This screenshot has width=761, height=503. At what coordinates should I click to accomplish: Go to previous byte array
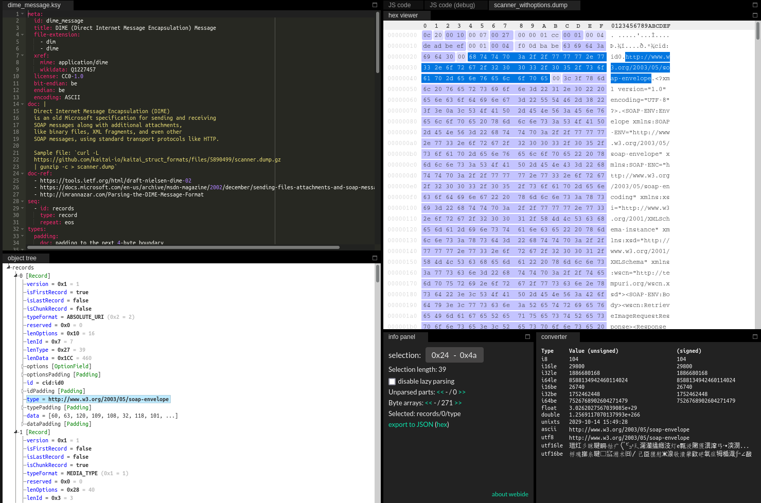(429, 403)
